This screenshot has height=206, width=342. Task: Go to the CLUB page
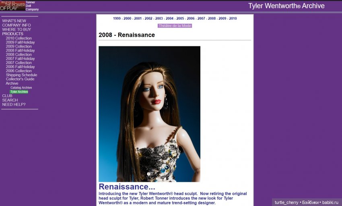tap(7, 96)
